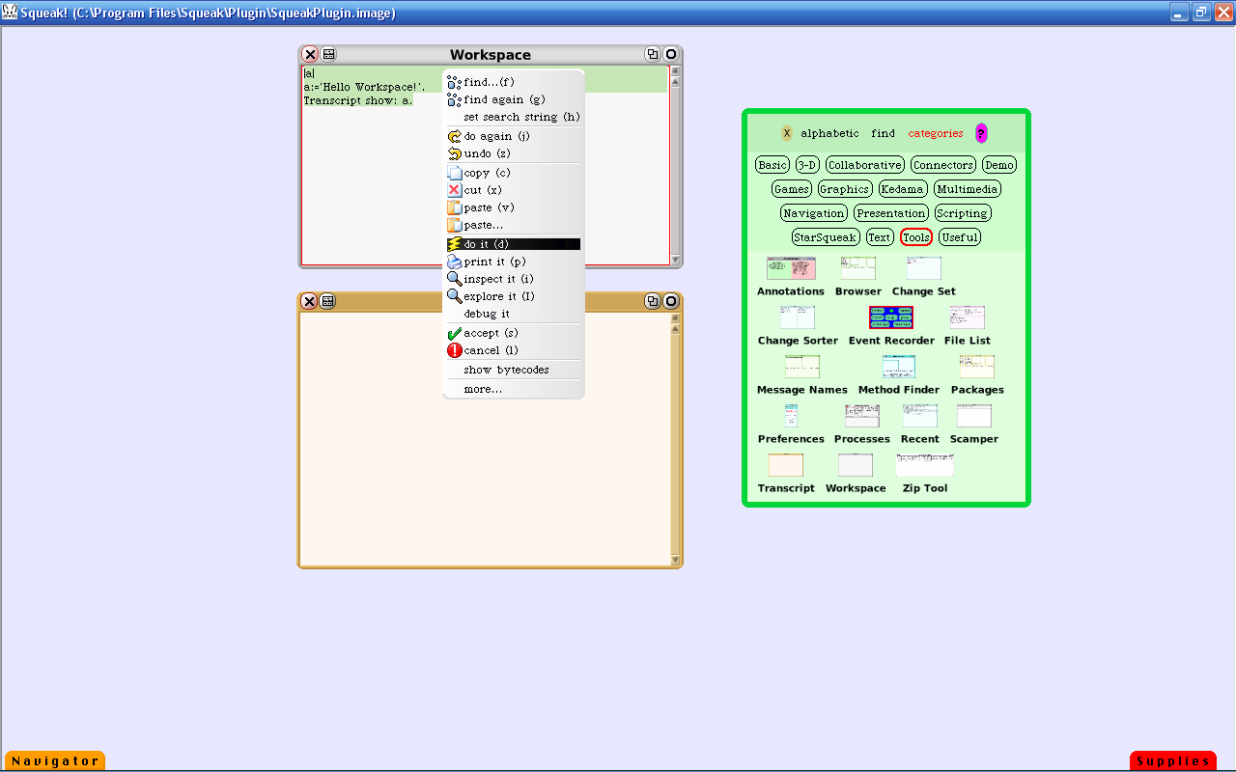Pick the Annotations tool thumbnail
The height and width of the screenshot is (772, 1236).
(791, 268)
